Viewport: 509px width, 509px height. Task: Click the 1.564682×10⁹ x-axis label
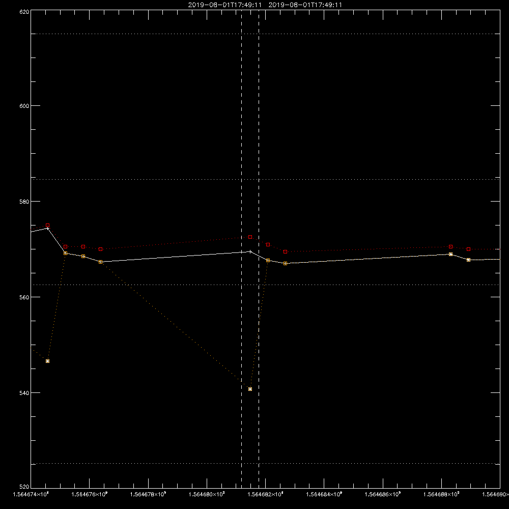tap(266, 494)
